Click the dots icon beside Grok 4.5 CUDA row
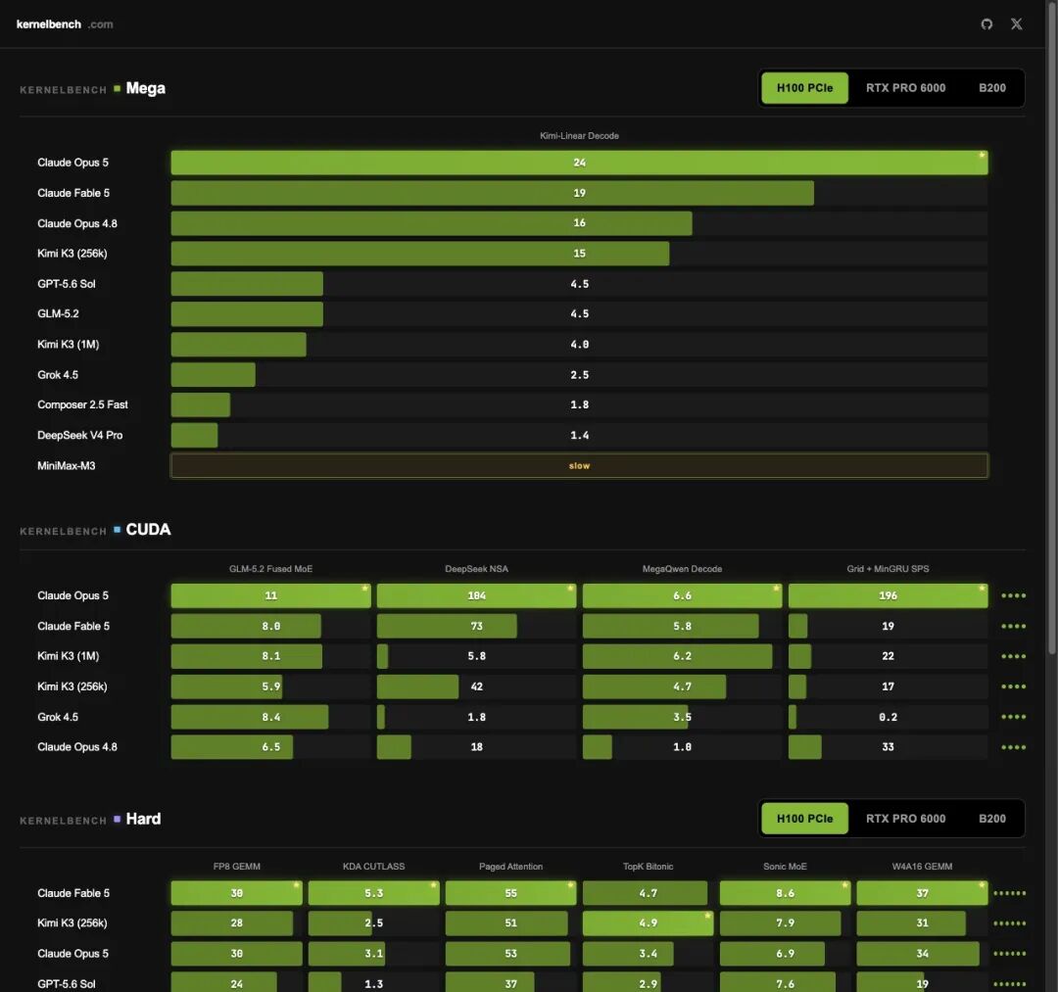 [x=1014, y=717]
